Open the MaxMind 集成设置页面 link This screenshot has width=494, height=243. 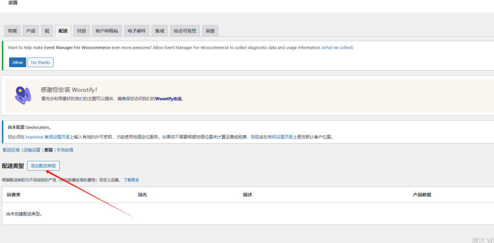[54, 137]
